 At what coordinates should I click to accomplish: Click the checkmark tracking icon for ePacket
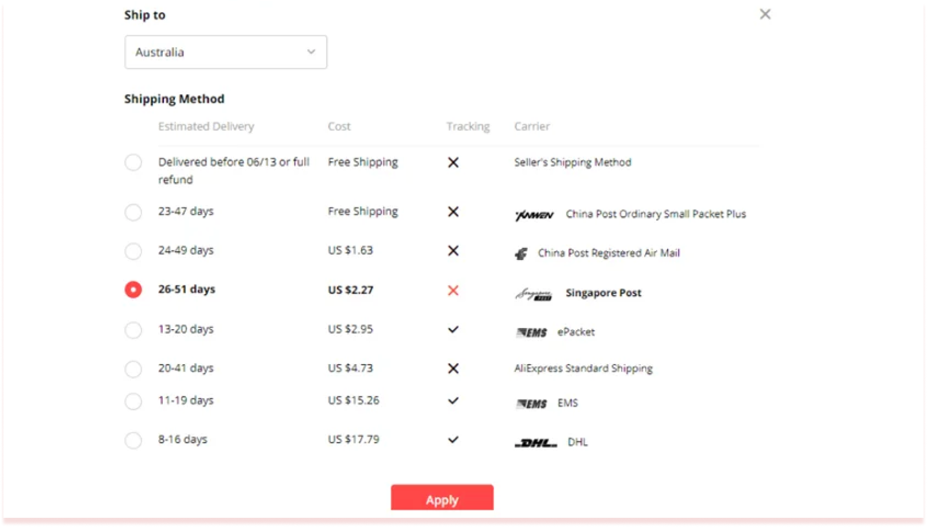[453, 330]
